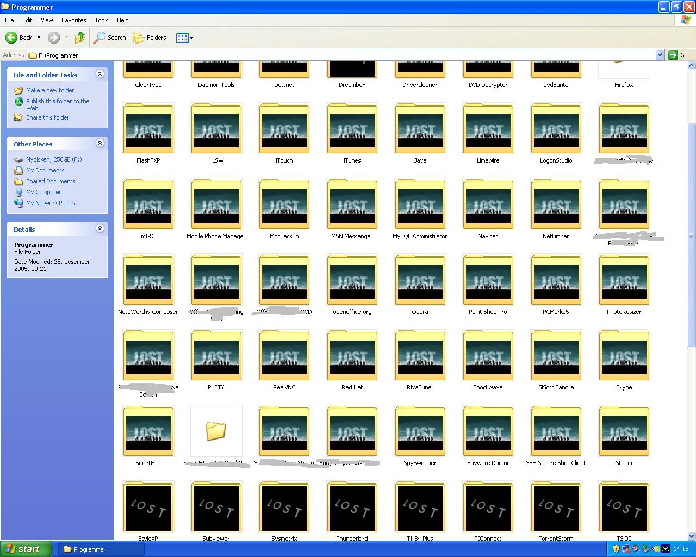The width and height of the screenshot is (696, 557).
Task: Select the PCMark05 folder
Action: tap(556, 280)
